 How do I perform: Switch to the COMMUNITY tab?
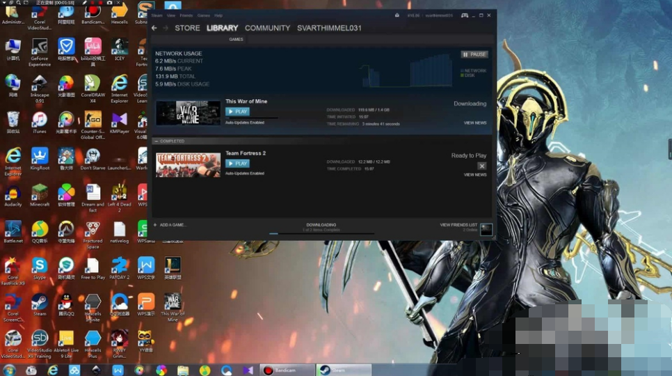(x=267, y=28)
